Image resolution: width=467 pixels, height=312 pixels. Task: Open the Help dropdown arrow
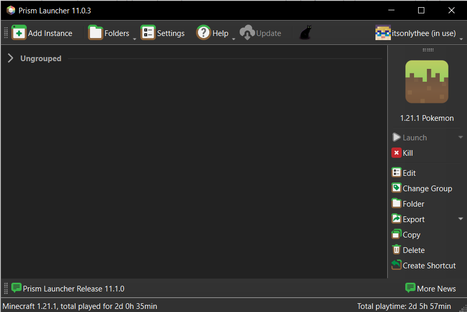[x=234, y=39]
